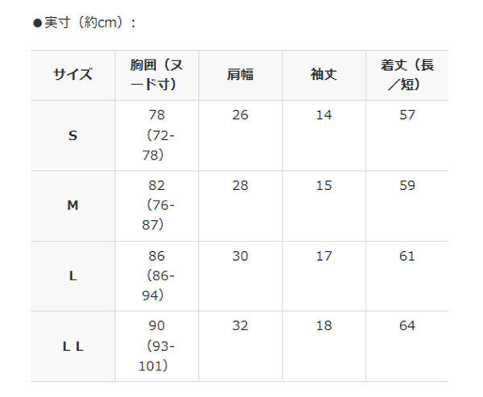Click garment length 64 for size LL
The width and height of the screenshot is (483, 397).
[407, 326]
